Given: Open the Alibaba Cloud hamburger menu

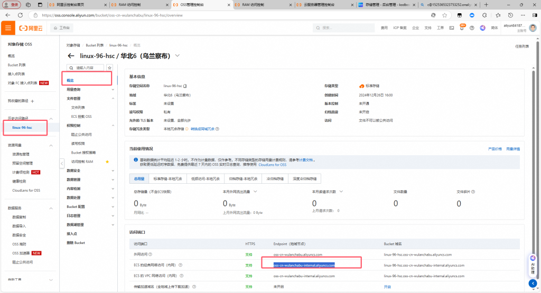Looking at the screenshot, I should click(x=8, y=27).
